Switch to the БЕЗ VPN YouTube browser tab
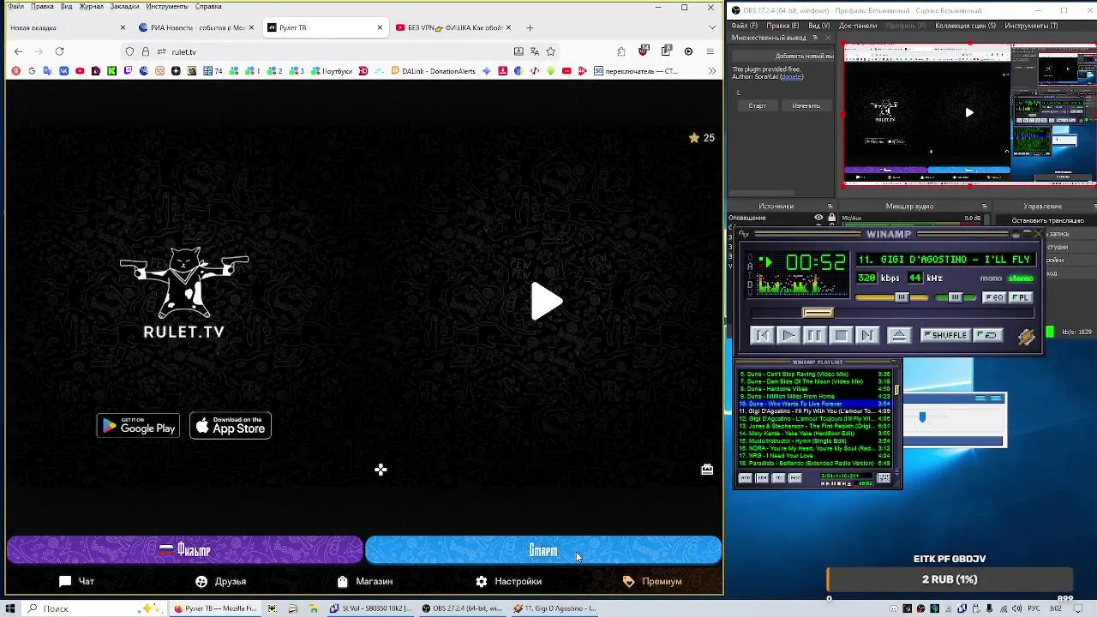 coord(453,27)
